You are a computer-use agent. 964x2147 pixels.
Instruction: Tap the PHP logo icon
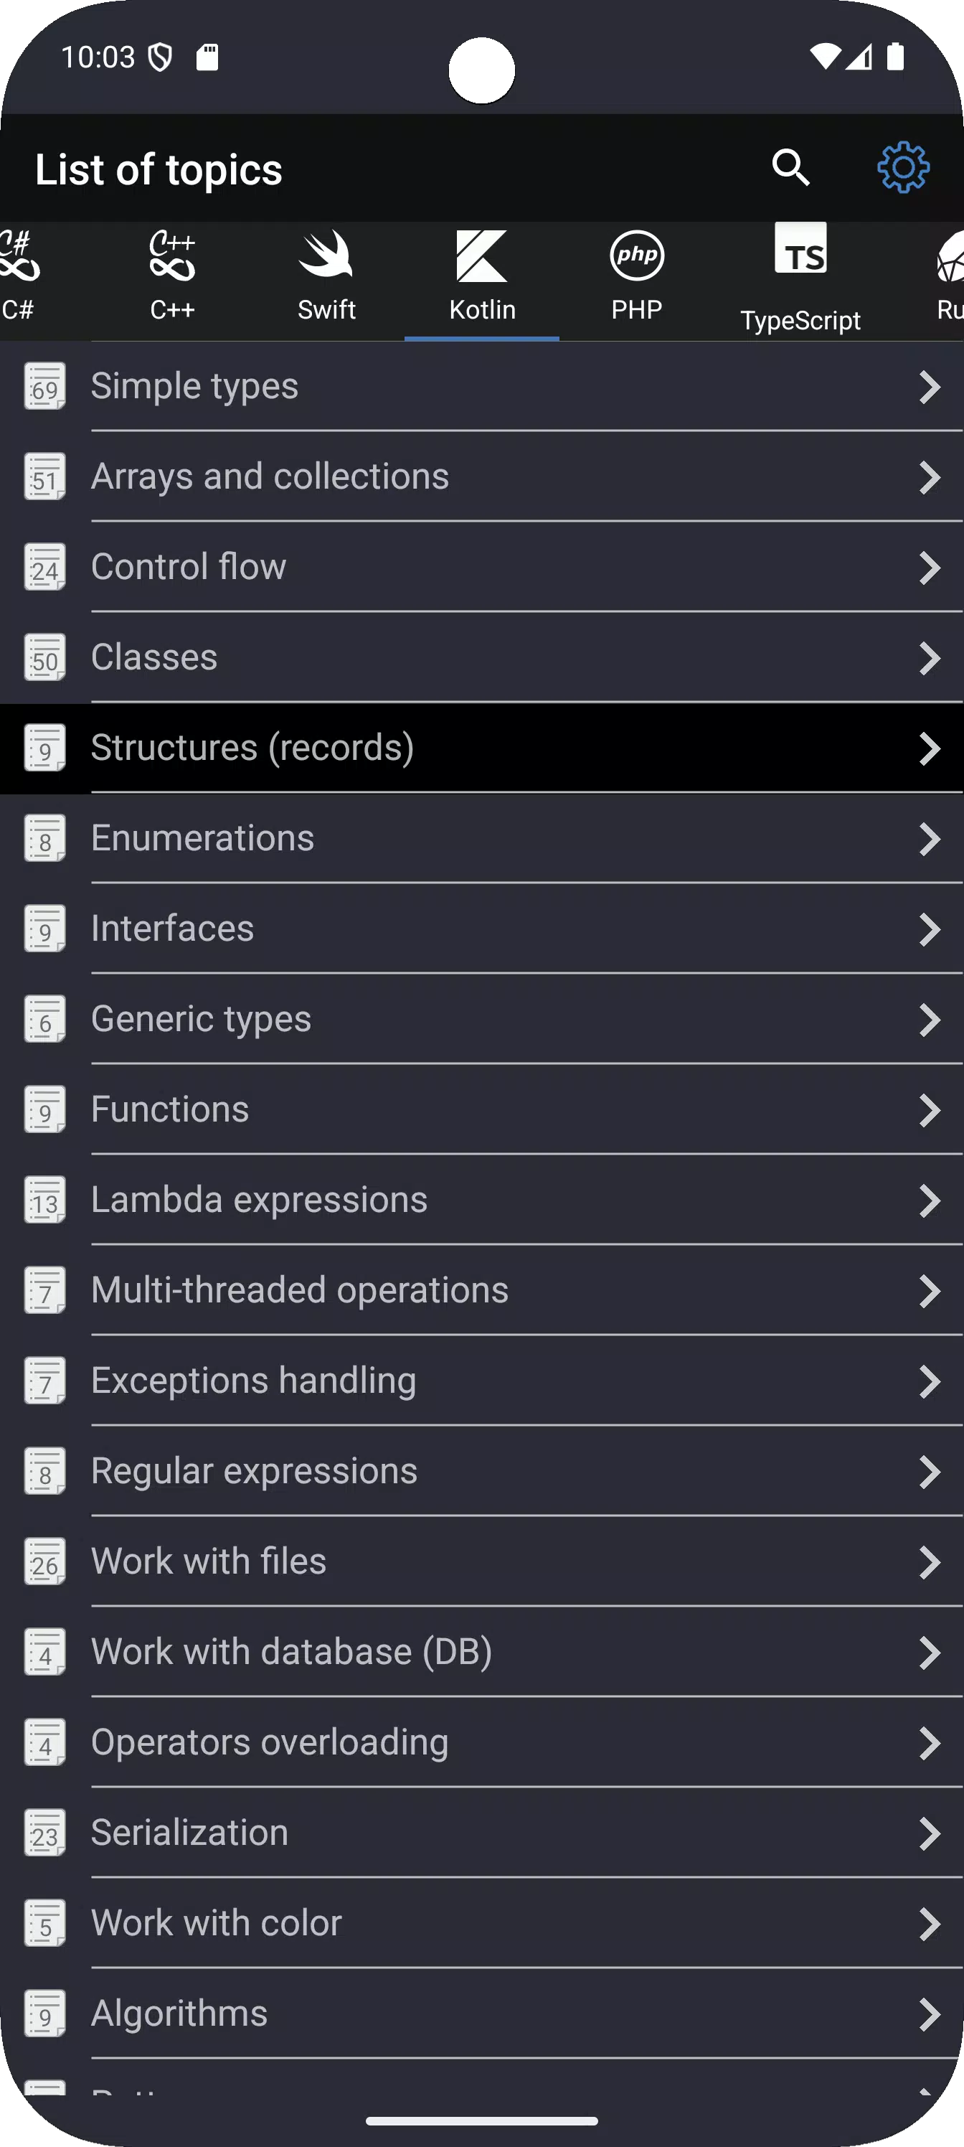point(636,255)
